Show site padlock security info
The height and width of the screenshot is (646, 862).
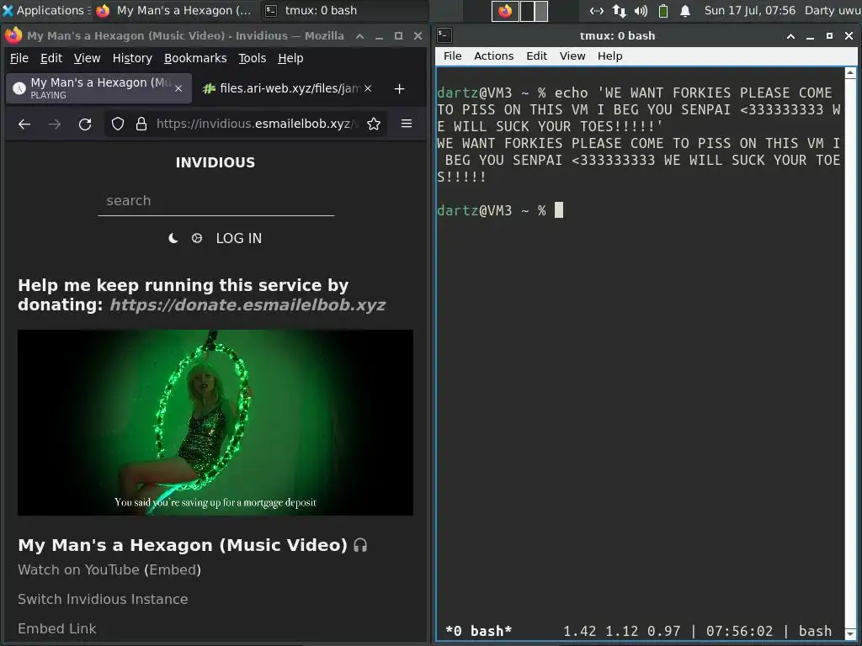point(141,124)
